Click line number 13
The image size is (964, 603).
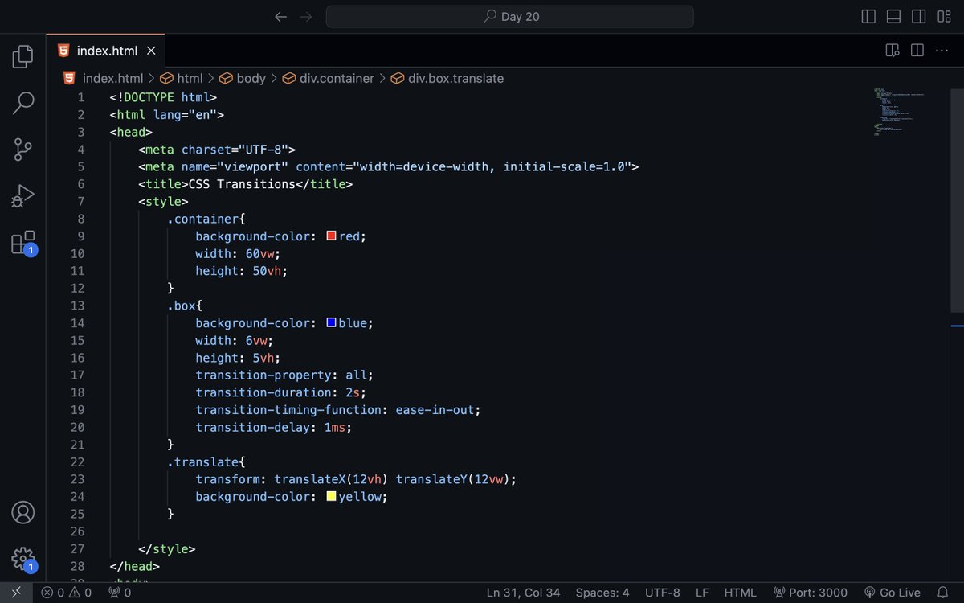click(77, 306)
